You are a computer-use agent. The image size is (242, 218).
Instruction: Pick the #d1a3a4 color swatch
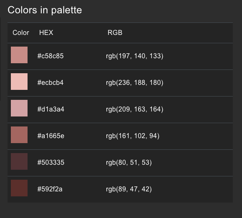click(19, 108)
